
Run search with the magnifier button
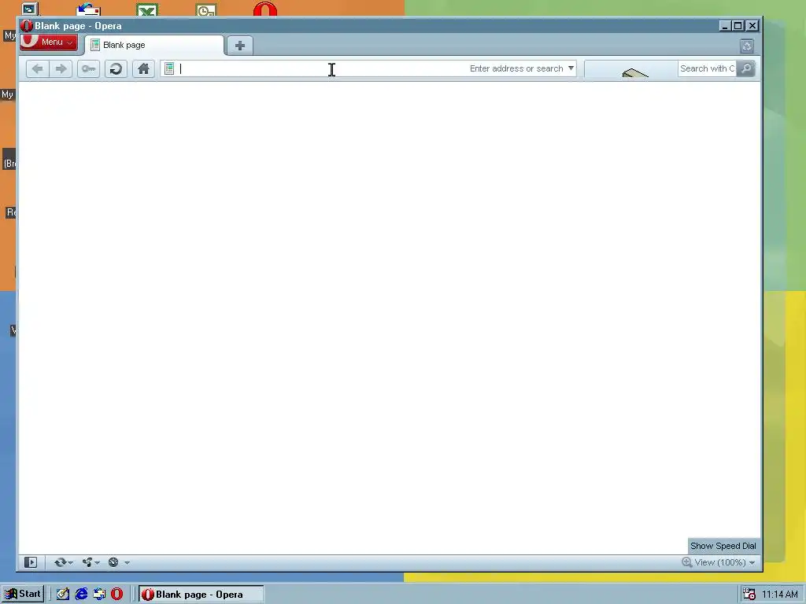click(746, 68)
